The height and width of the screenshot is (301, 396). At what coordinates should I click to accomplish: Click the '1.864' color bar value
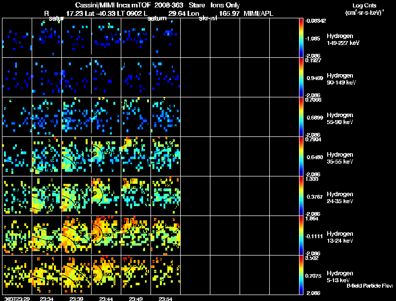point(312,218)
